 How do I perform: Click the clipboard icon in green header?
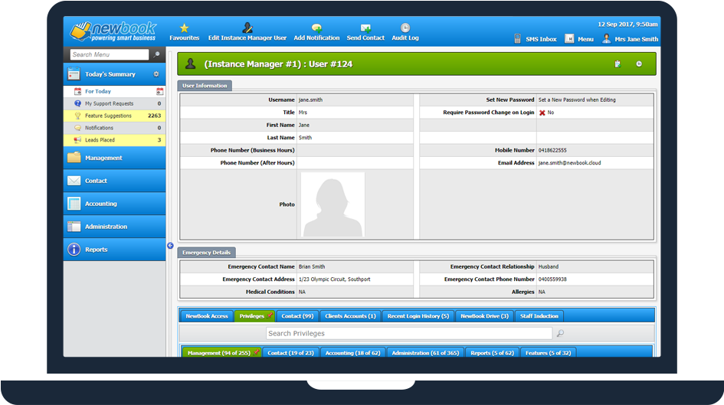[618, 64]
